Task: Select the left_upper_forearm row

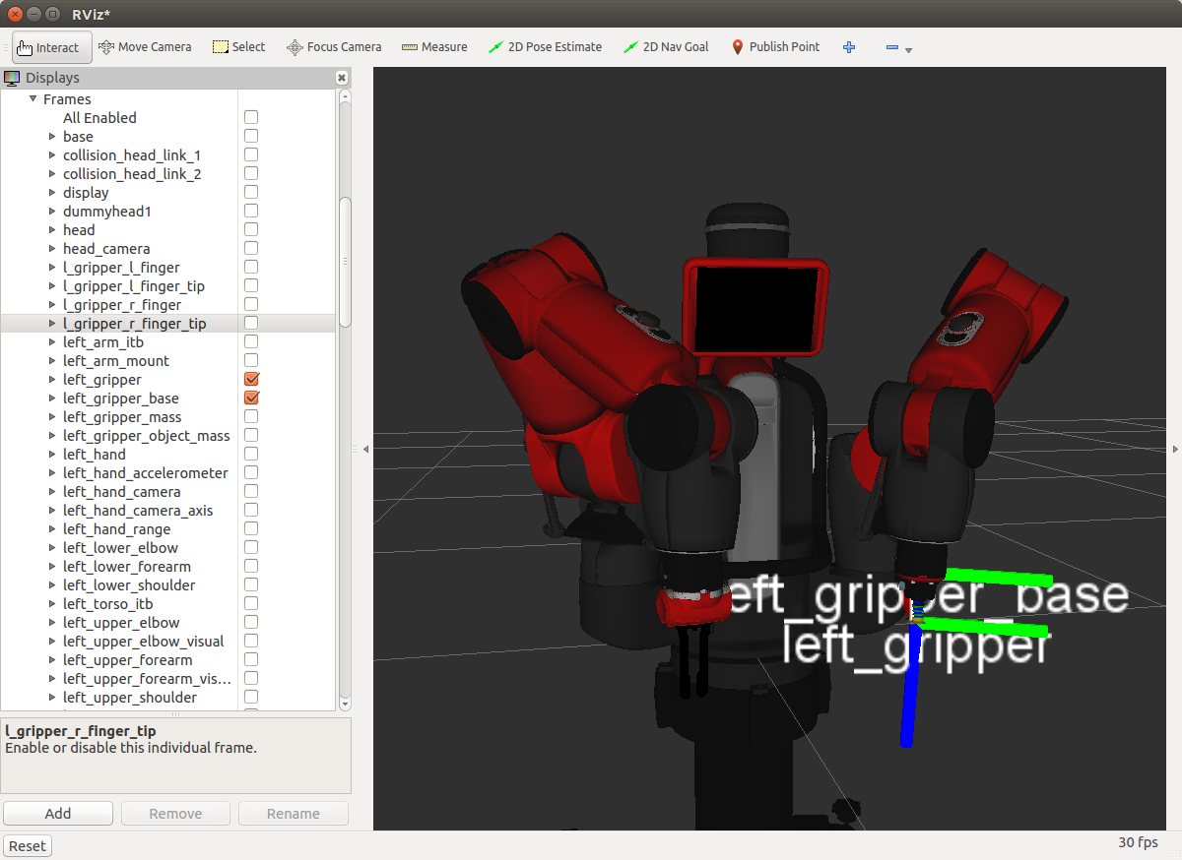Action: click(167, 659)
